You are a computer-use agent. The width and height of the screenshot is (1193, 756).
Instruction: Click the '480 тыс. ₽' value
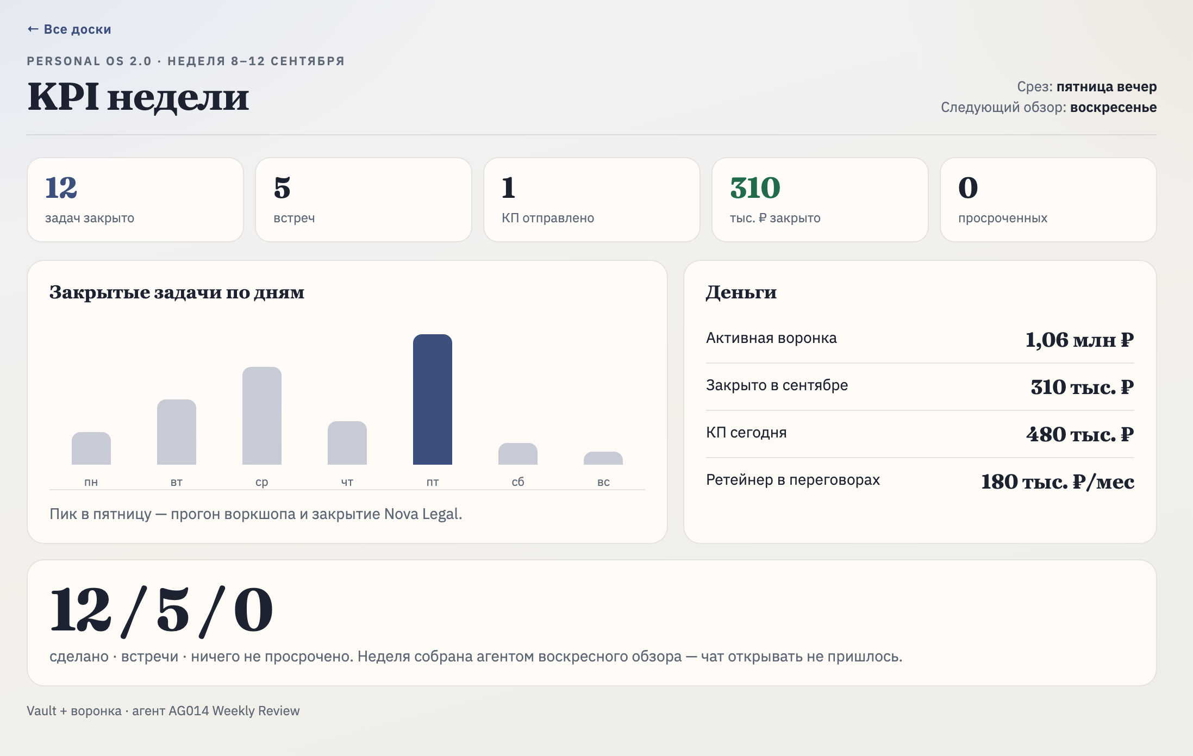[1080, 434]
